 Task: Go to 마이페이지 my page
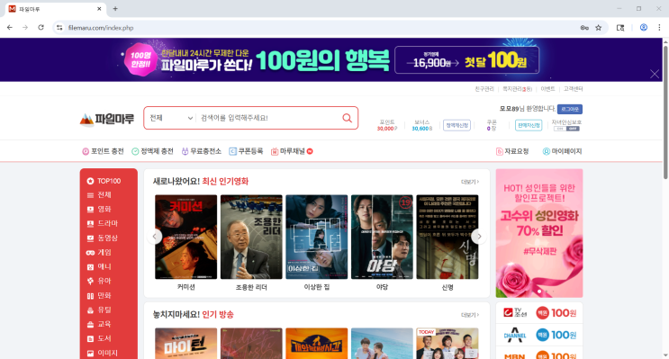coord(562,151)
